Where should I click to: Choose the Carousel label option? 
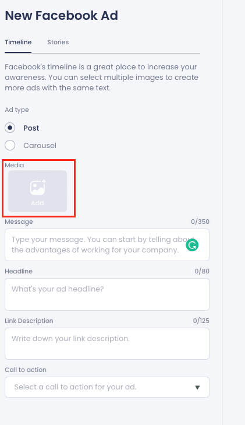click(x=40, y=146)
